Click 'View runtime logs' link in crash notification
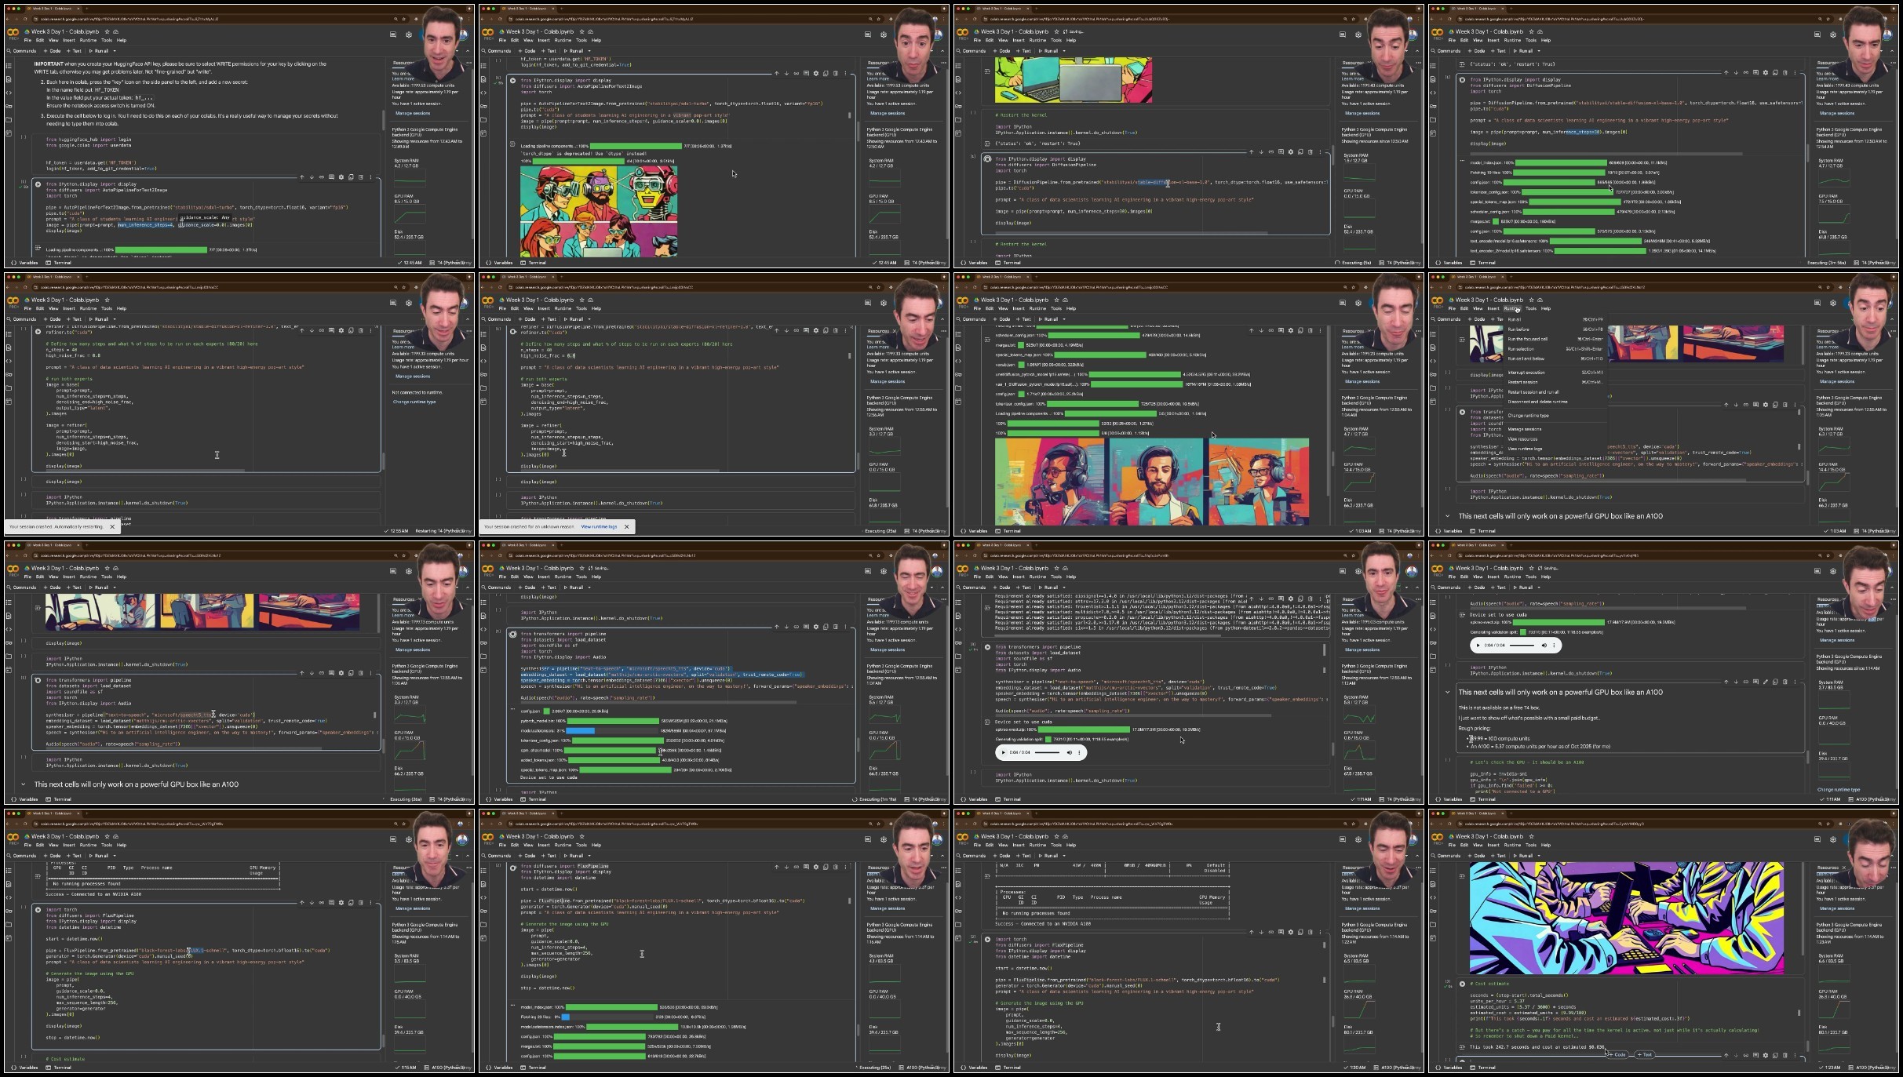1903x1077 pixels. 599,526
